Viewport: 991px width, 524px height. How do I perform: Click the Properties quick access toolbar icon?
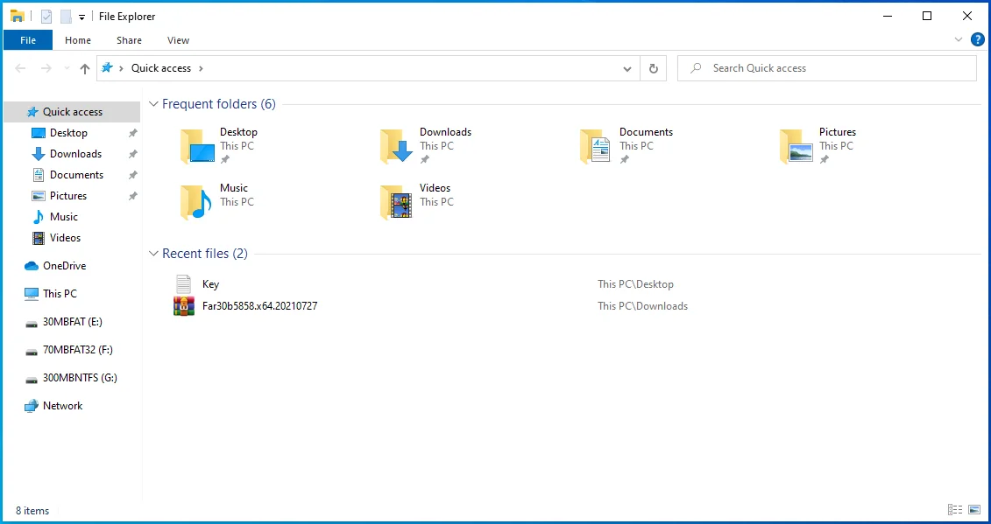46,17
